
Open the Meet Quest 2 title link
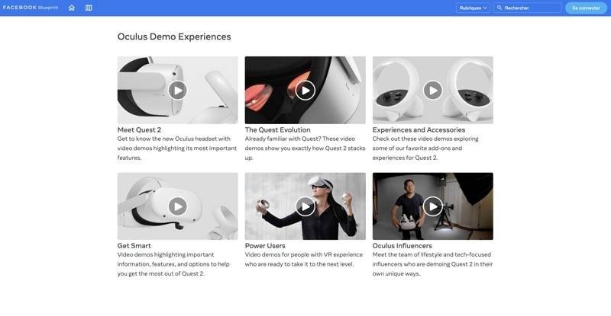139,129
